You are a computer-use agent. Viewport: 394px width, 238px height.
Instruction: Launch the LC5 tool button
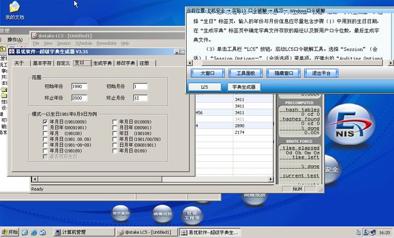(204, 87)
